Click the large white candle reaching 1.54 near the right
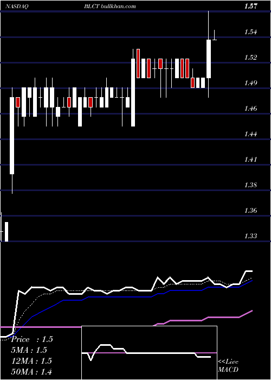The width and height of the screenshot is (271, 380). (209, 59)
